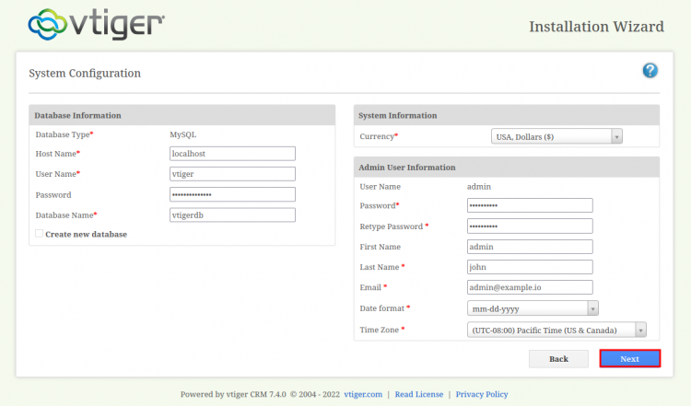Click the Powered by vtiger CRM text

[x=233, y=394]
